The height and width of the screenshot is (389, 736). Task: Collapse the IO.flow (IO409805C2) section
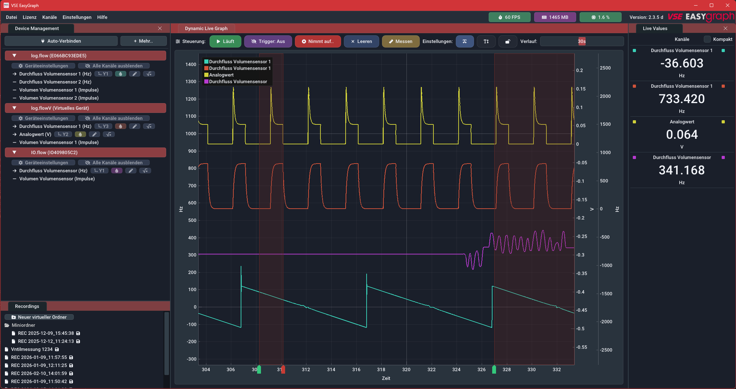click(x=14, y=152)
